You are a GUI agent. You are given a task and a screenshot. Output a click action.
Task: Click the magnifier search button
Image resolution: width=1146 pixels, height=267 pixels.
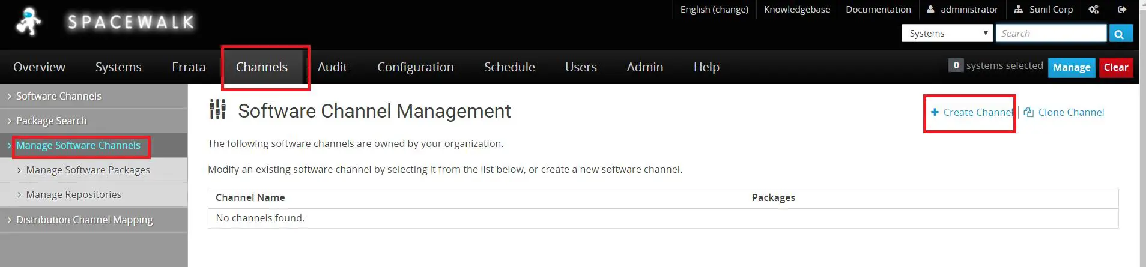pos(1121,34)
